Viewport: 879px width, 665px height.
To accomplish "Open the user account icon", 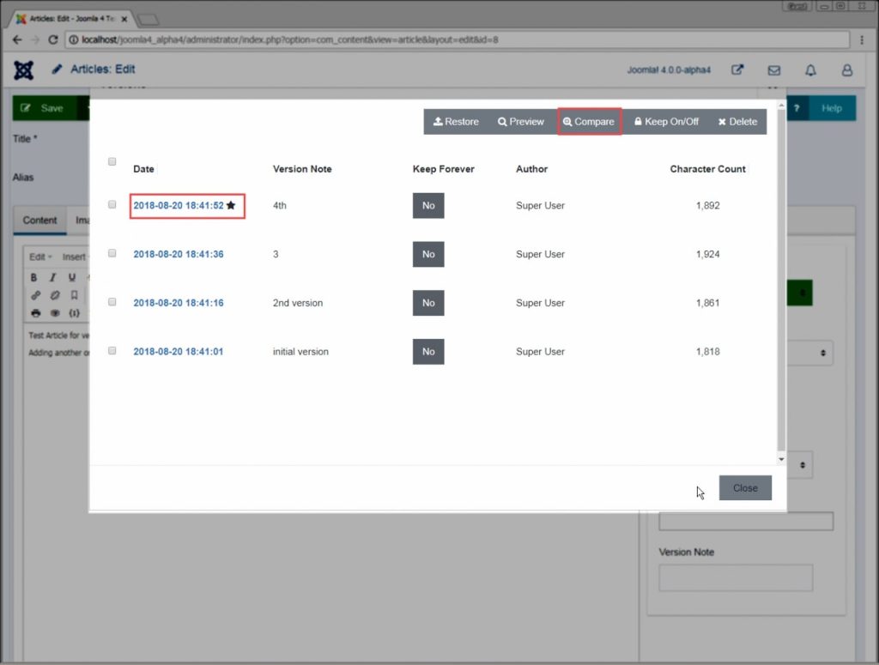I will (x=847, y=70).
